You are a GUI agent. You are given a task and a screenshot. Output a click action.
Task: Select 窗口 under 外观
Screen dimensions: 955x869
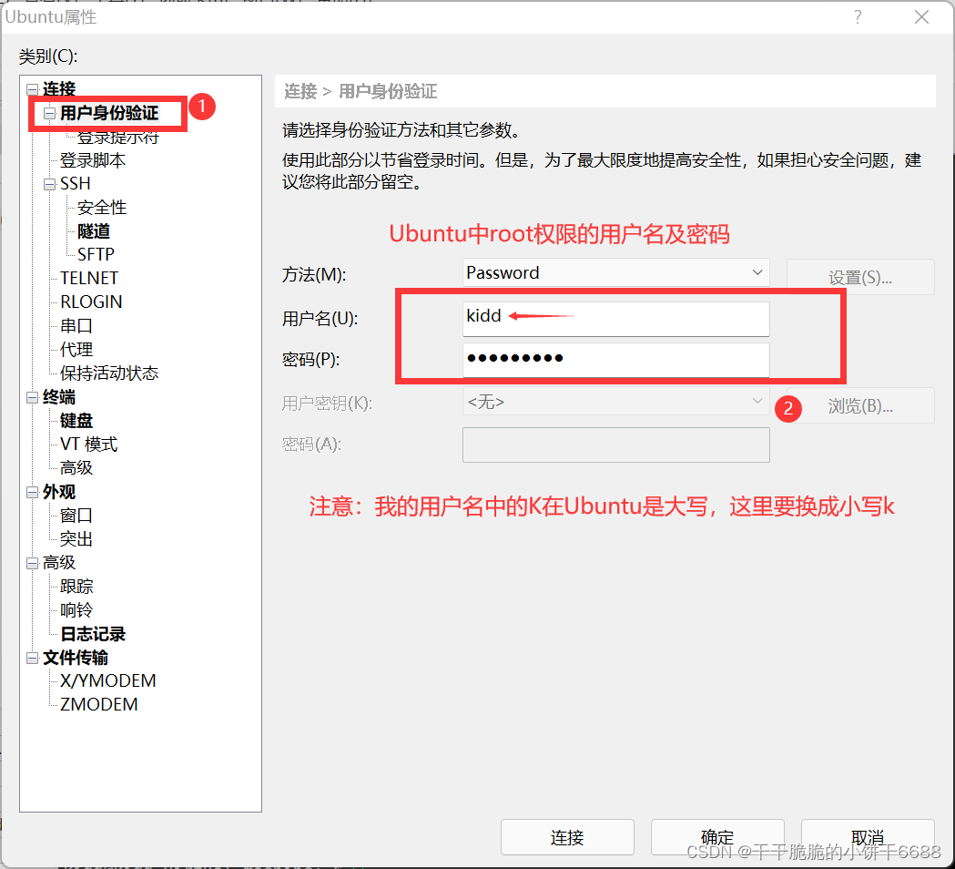(x=76, y=516)
